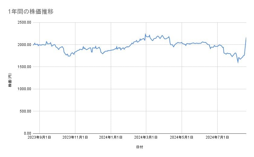254x157 pixels.
Task: Select the 2023年11月1日 date label
Action: pos(75,138)
